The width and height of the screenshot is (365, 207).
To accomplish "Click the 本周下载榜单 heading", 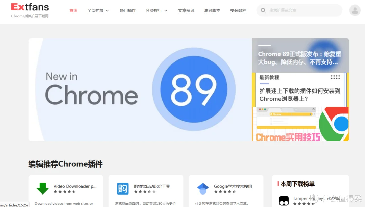I will pyautogui.click(x=297, y=184).
